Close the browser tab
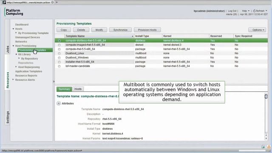 pyautogui.click(x=52, y=3)
